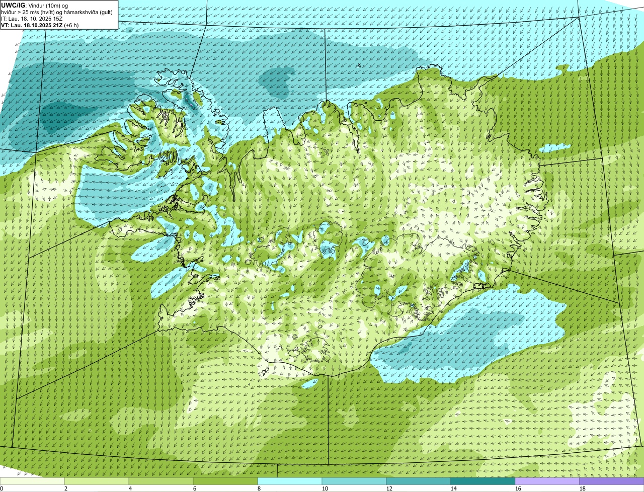Click the 12–14 m/s teal legend swatch

(x=419, y=481)
